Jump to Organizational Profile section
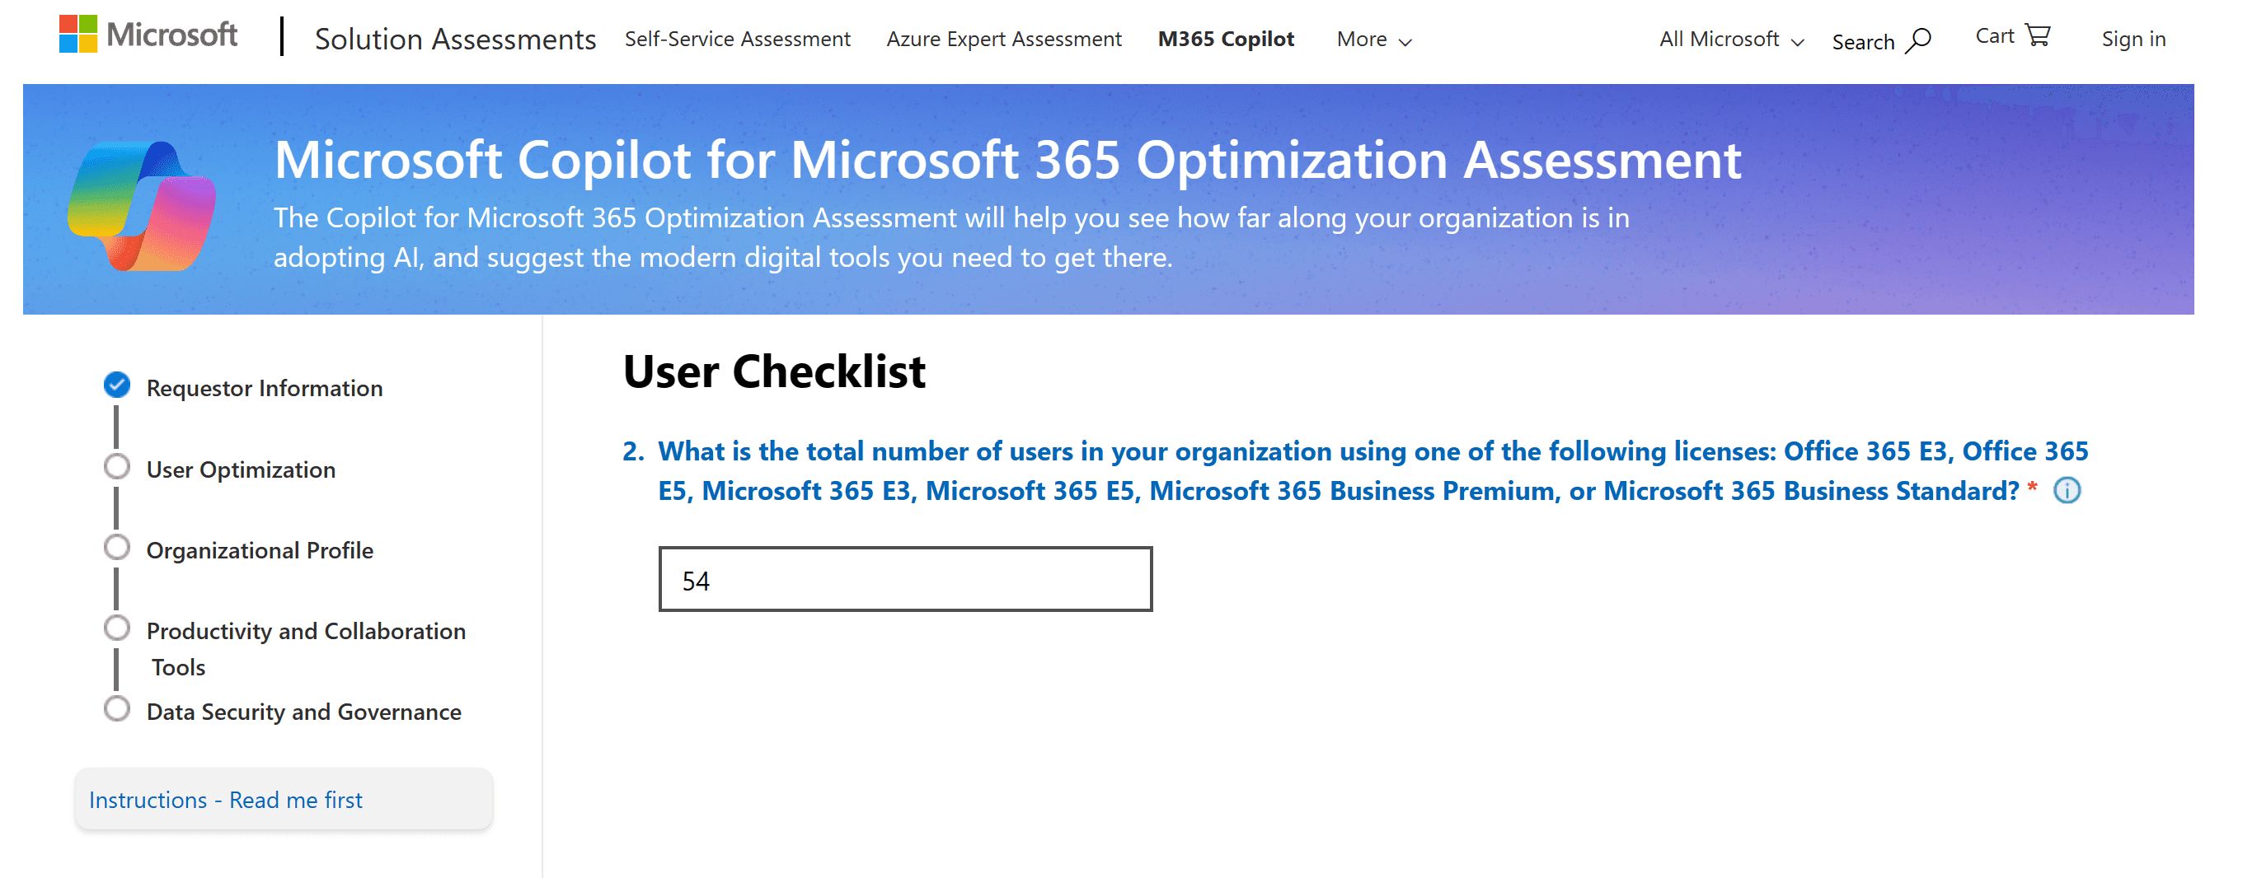 coord(260,551)
